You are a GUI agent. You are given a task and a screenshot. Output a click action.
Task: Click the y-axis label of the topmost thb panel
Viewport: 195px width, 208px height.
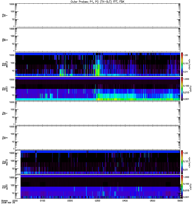(5, 15)
